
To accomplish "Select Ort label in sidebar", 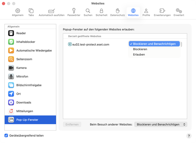I will click(18, 94).
